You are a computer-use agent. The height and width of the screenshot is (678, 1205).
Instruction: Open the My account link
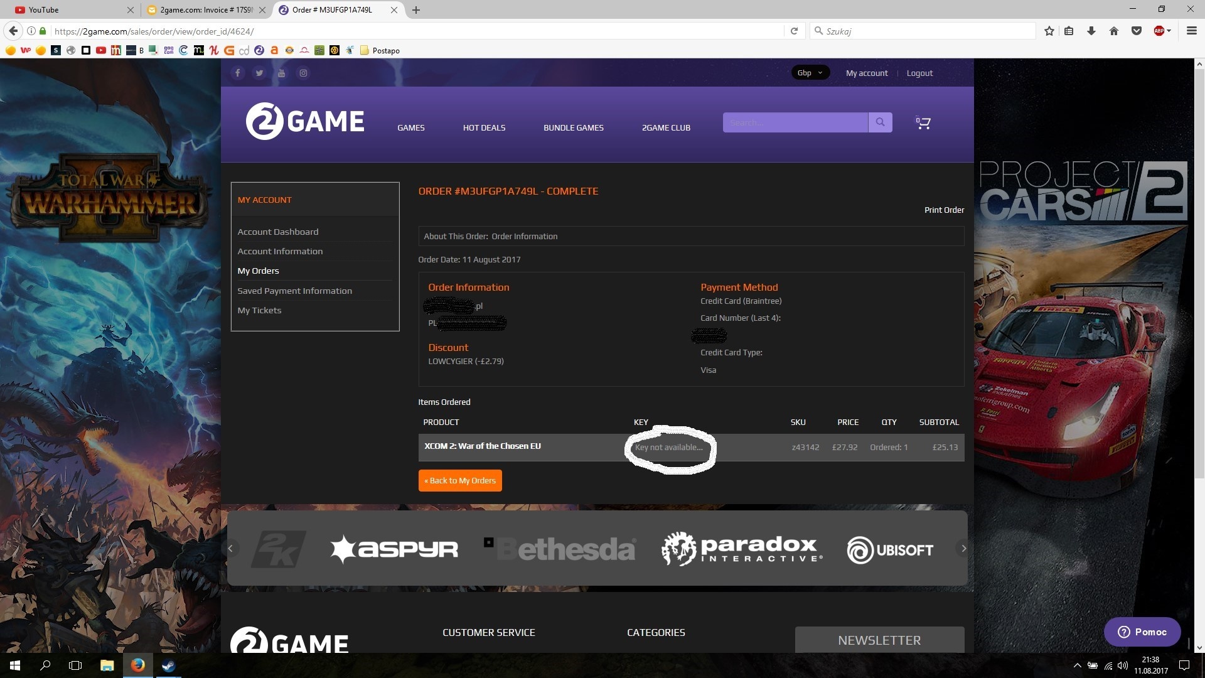coord(867,73)
